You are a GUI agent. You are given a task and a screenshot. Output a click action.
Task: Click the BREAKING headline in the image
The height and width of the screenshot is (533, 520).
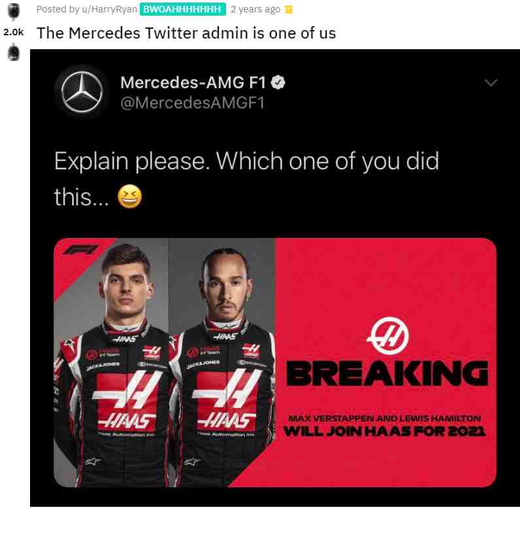click(x=387, y=373)
